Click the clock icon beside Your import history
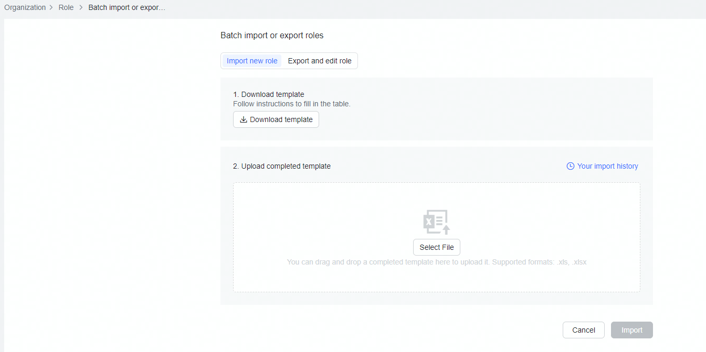The height and width of the screenshot is (352, 706). click(x=570, y=166)
